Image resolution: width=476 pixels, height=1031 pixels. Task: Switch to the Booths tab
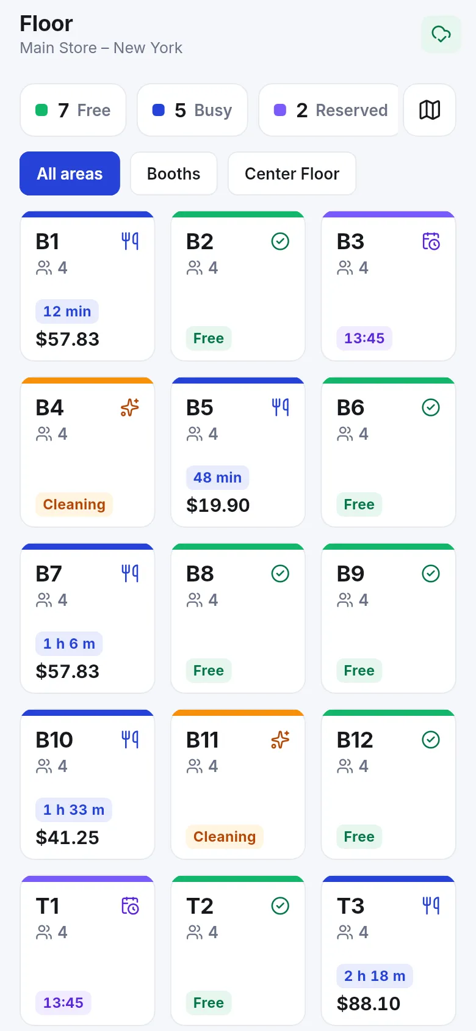click(174, 173)
